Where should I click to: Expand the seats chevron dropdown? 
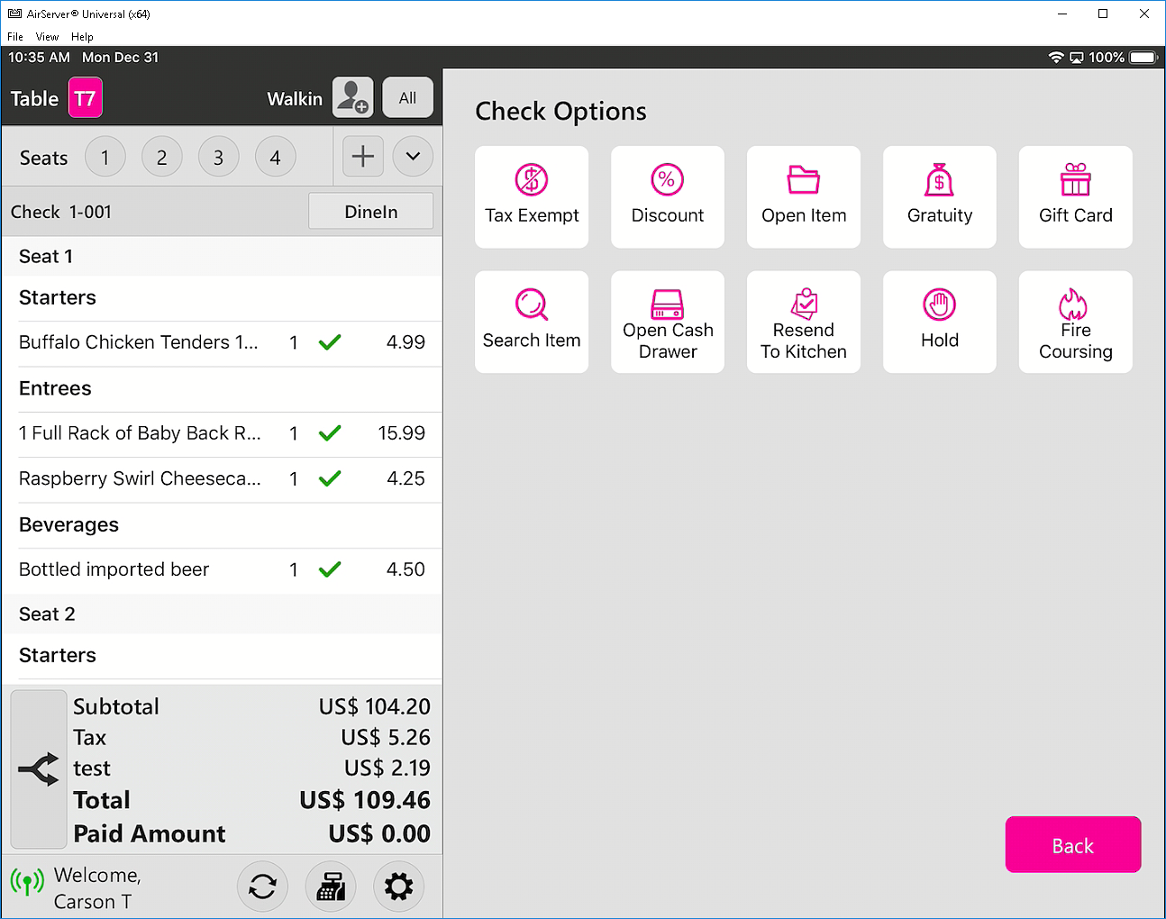click(x=413, y=157)
